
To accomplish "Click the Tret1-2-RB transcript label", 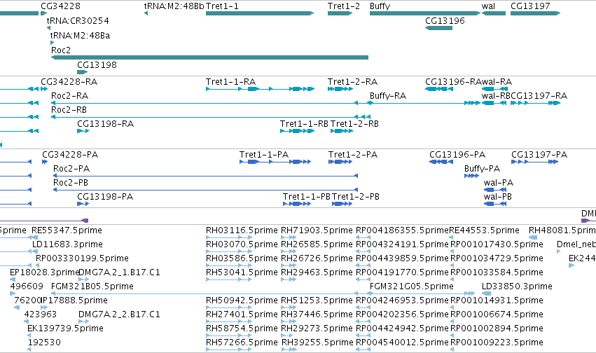I will tap(354, 124).
